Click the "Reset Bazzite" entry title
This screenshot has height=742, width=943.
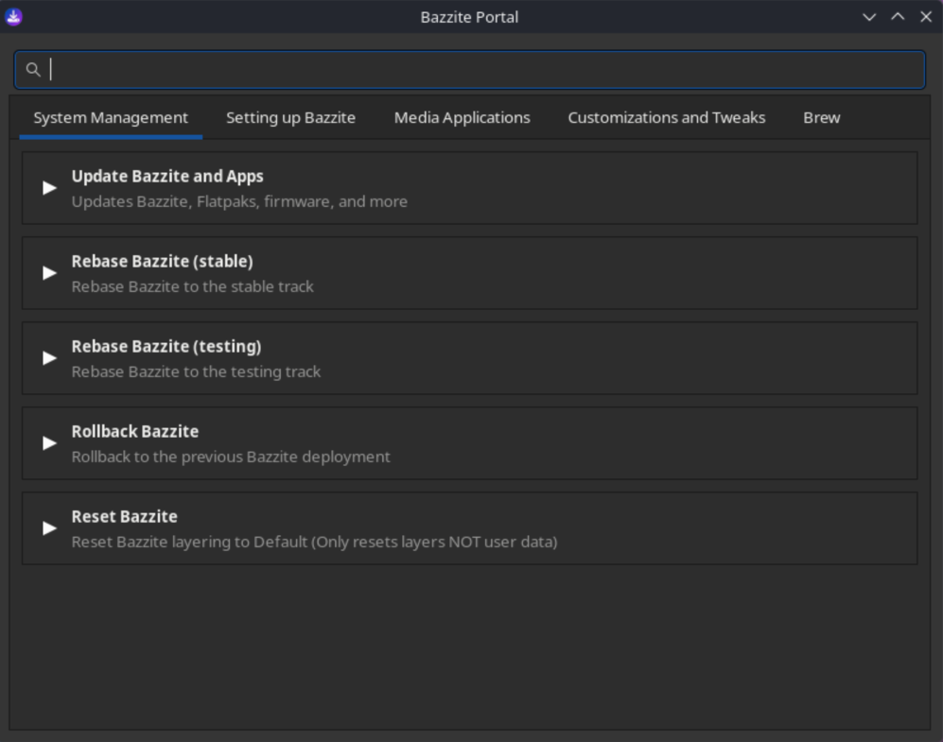coord(124,517)
